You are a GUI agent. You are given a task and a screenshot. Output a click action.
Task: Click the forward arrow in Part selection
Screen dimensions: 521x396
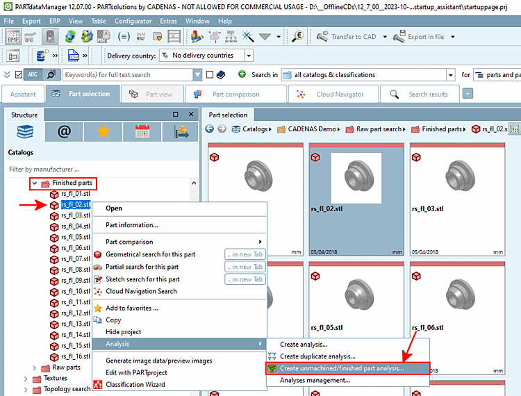coord(222,129)
